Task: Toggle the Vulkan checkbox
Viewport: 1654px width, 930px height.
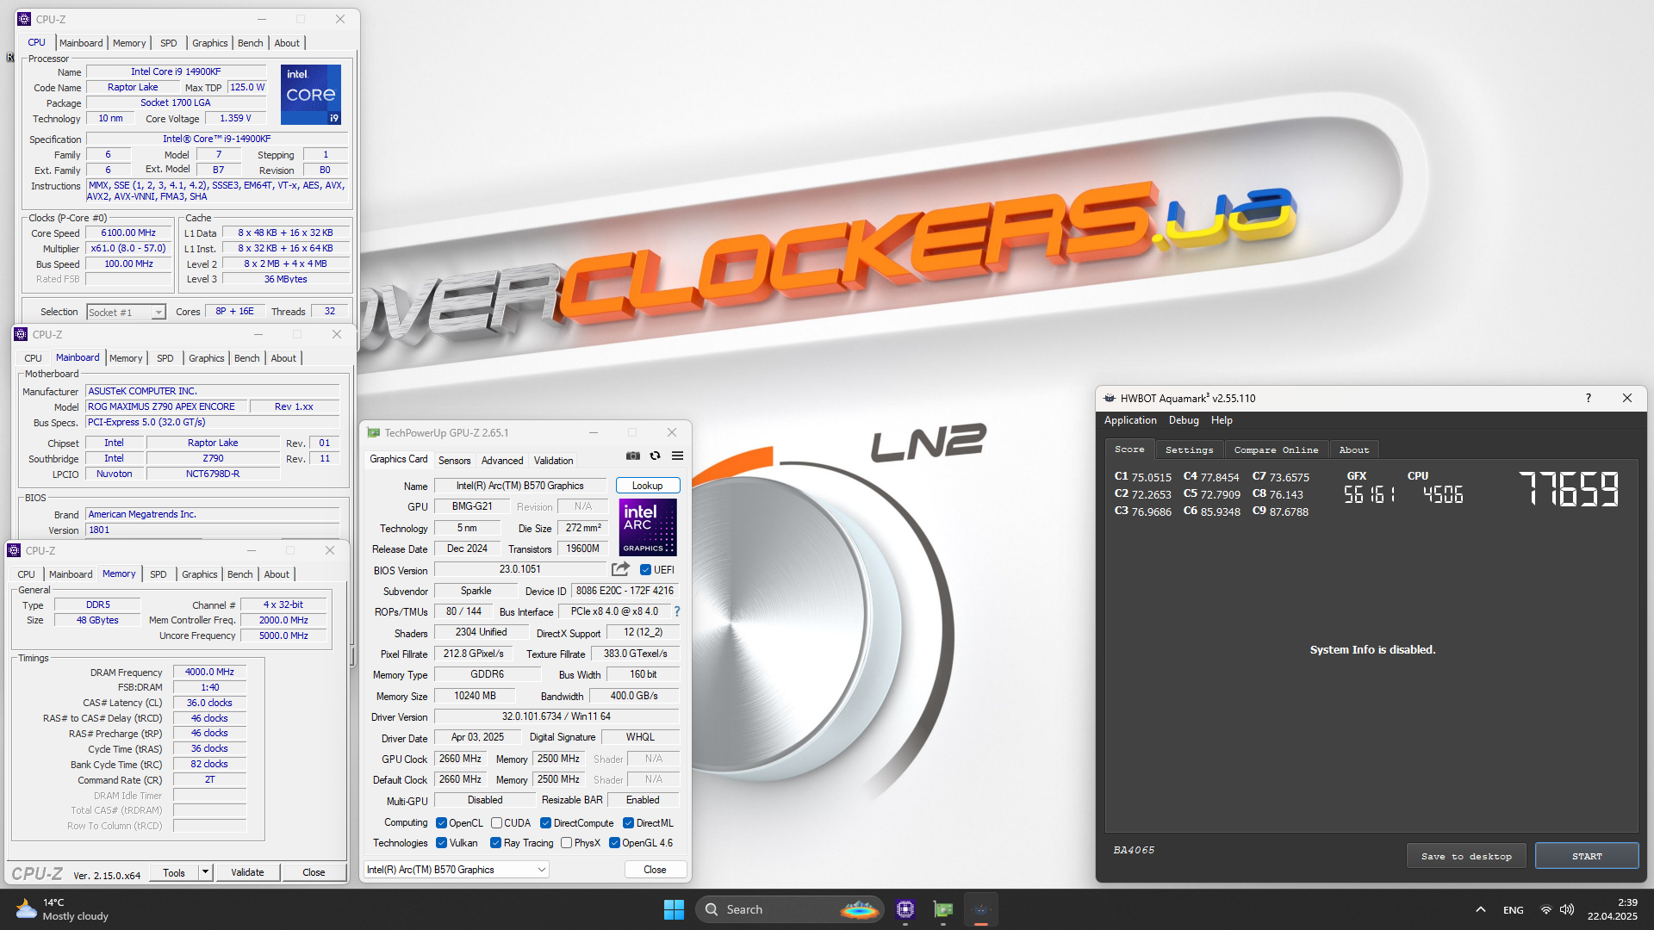Action: click(x=441, y=843)
